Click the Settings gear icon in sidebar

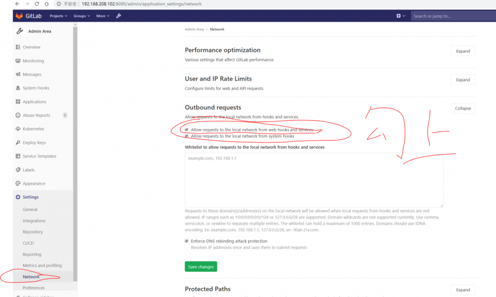point(18,197)
